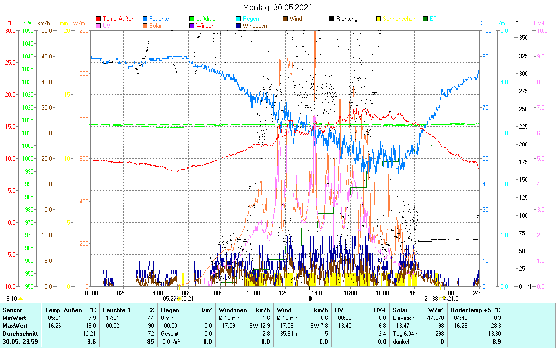Click the 21:38 sunset time label
556x348 pixels.
(431, 298)
